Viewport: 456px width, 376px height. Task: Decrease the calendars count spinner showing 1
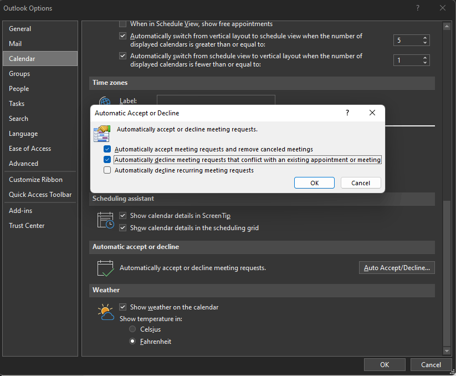425,63
